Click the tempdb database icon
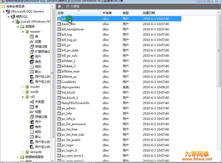The image size is (222, 163). 27,152
